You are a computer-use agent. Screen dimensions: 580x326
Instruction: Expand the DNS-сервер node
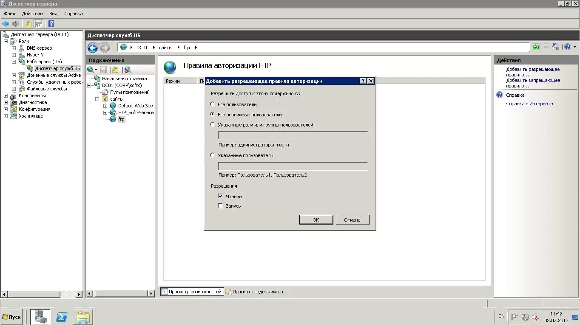click(x=14, y=48)
